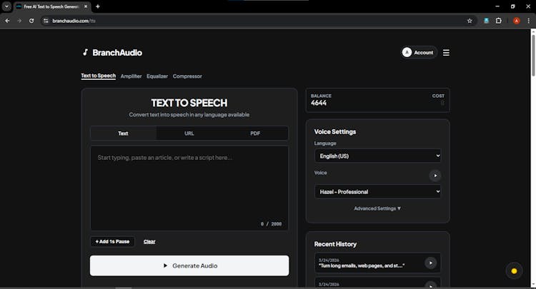Open the browser extensions puzzle icon

coord(499,21)
